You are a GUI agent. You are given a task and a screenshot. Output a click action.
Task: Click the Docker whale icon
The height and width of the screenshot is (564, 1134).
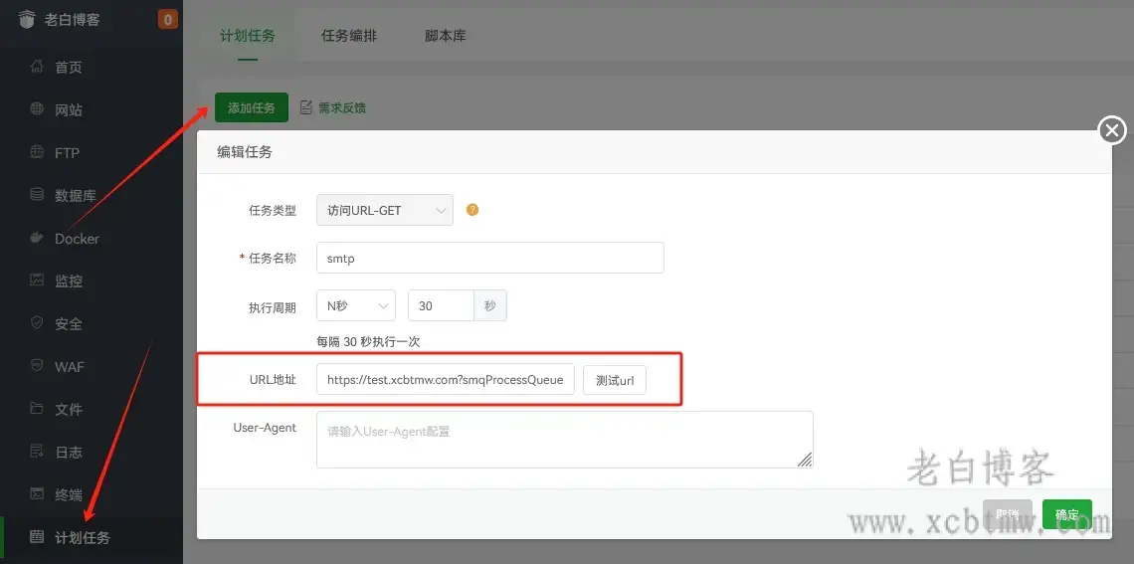click(37, 238)
